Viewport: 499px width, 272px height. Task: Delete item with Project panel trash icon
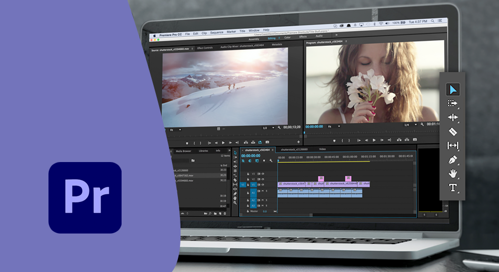[x=225, y=214]
